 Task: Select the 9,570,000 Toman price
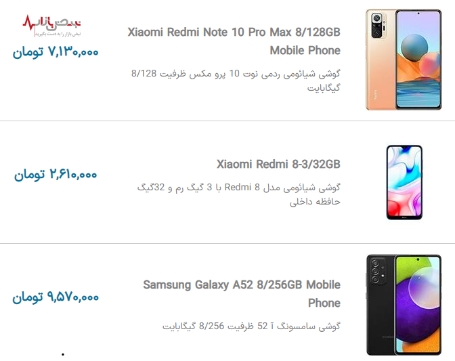[56, 297]
